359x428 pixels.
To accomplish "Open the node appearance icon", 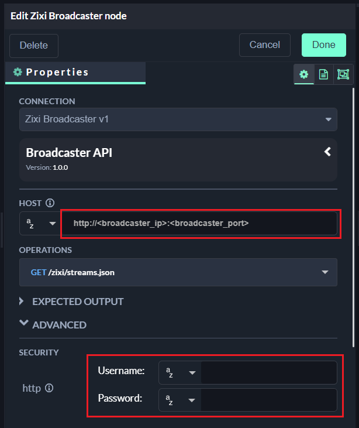I will point(343,74).
